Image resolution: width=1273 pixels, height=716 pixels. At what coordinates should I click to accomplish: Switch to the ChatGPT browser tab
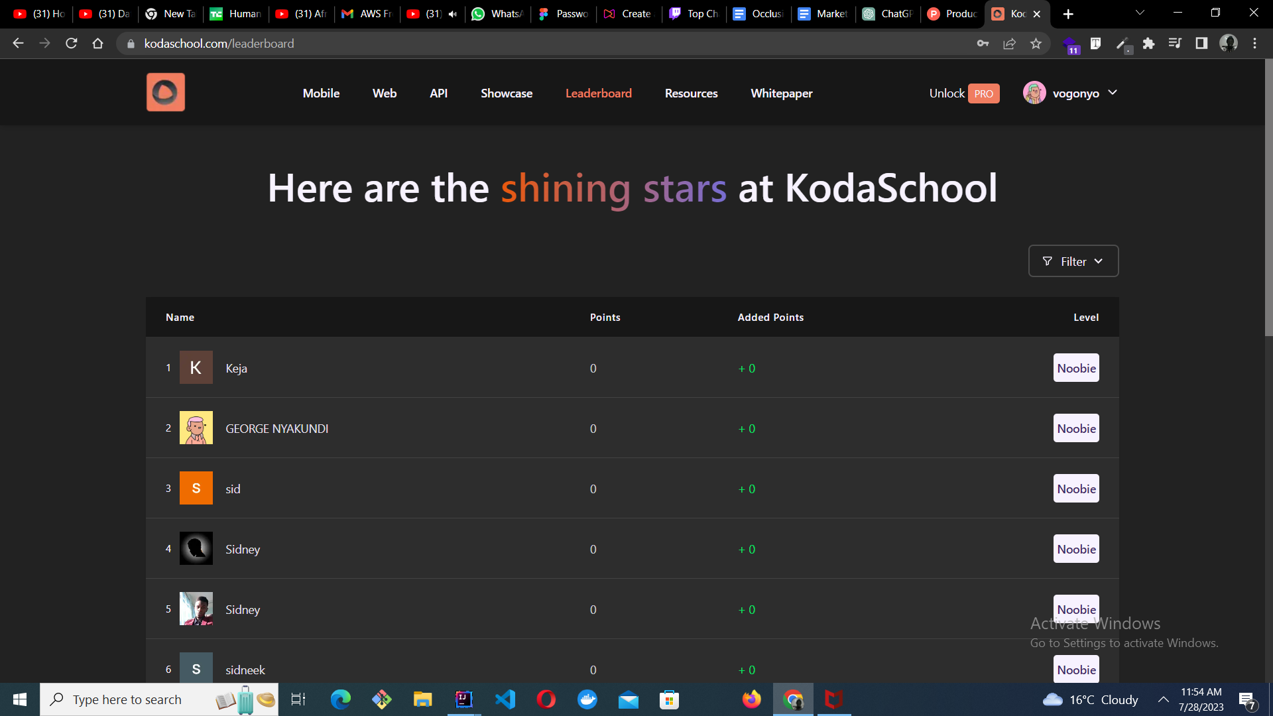[x=887, y=14]
